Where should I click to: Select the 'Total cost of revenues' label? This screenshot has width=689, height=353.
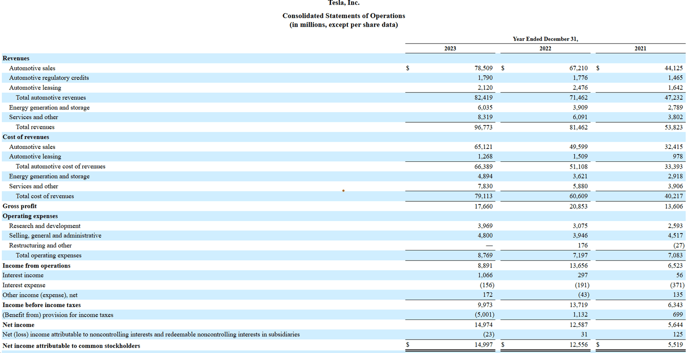(45, 196)
